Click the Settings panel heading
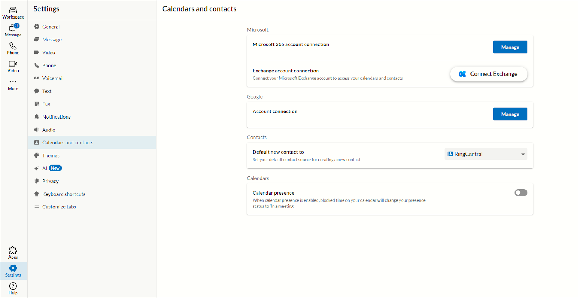Screen dimensions: 583x298 pyautogui.click(x=46, y=9)
